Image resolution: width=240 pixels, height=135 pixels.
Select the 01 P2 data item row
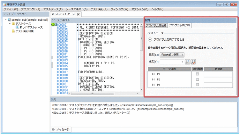(x=169, y=79)
